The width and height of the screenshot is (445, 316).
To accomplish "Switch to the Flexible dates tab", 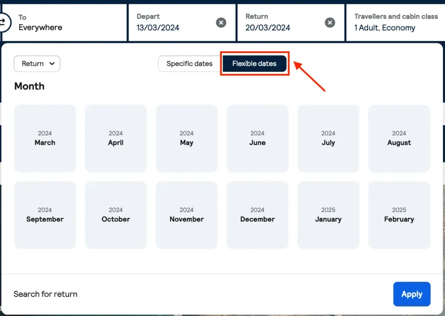I will tap(255, 63).
